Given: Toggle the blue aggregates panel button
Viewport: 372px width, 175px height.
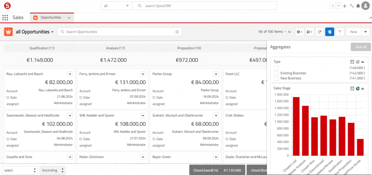Looking at the screenshot, I should (x=329, y=32).
